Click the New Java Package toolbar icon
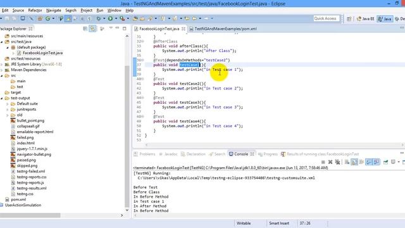The width and height of the screenshot is (405, 228). click(x=40, y=18)
